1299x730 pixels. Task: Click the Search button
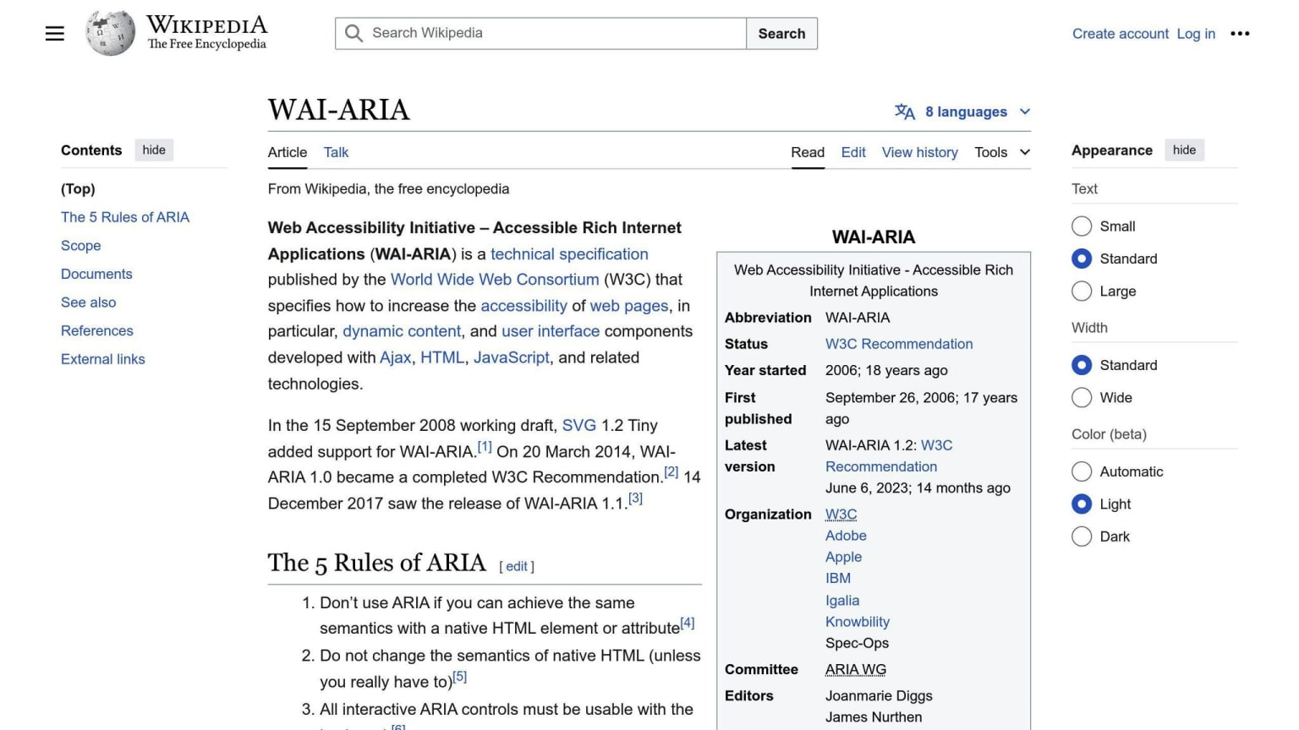781,34
